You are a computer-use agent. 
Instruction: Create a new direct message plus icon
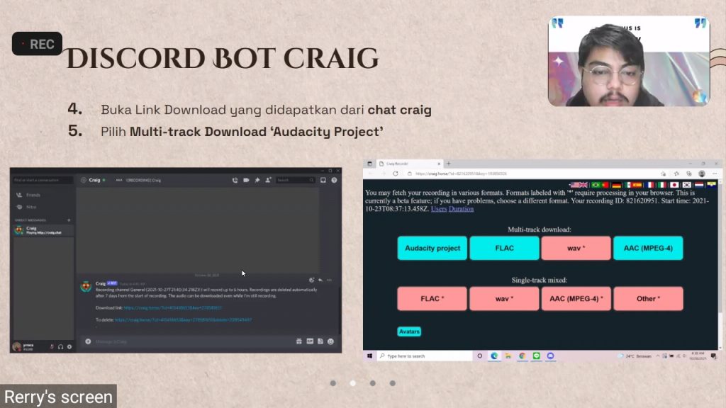[x=69, y=220]
